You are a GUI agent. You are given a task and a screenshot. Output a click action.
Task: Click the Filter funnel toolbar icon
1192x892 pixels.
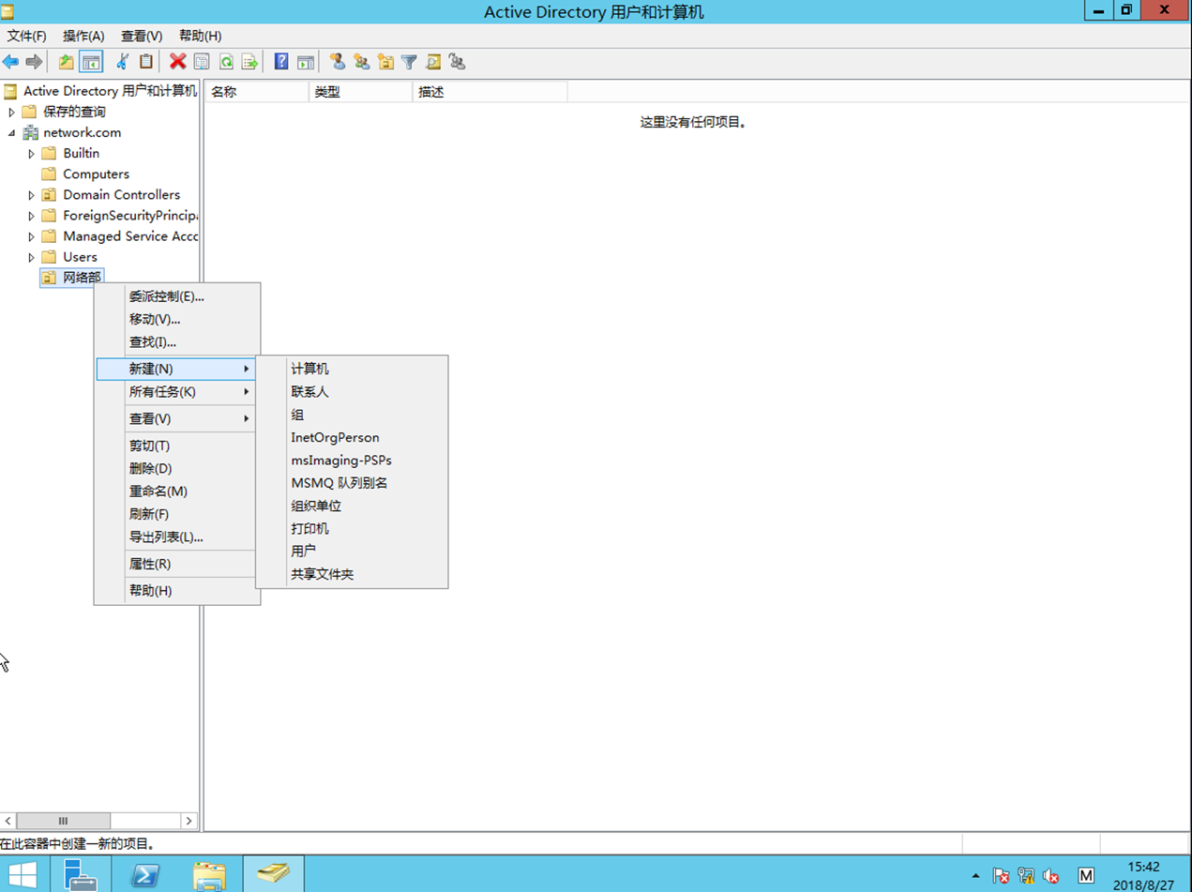[409, 62]
